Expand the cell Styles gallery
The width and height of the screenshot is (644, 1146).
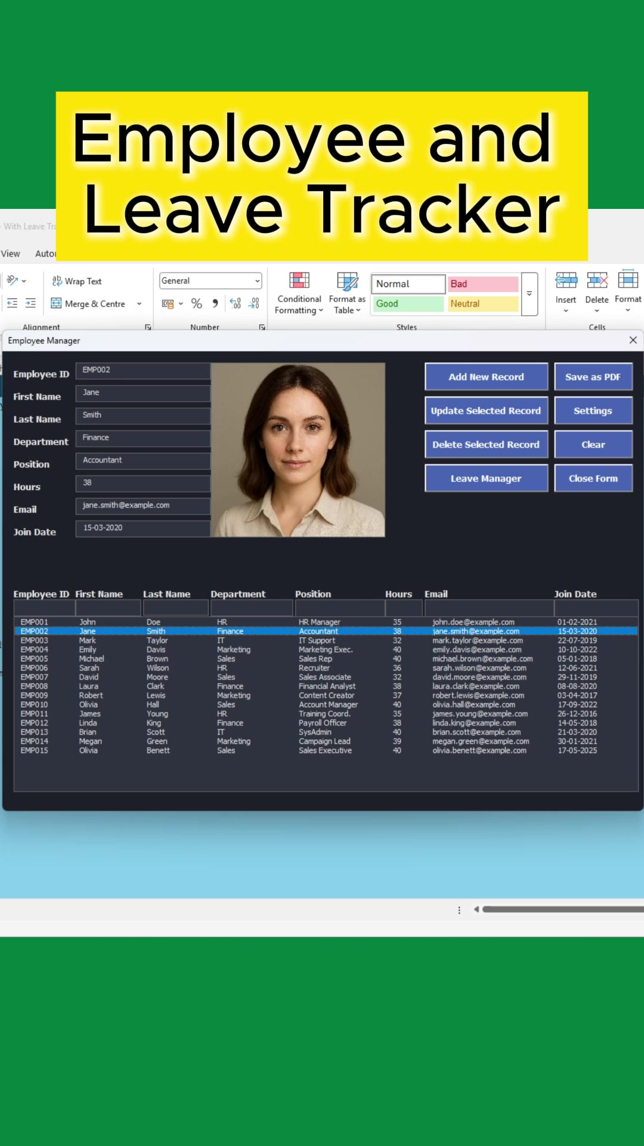pyautogui.click(x=530, y=294)
